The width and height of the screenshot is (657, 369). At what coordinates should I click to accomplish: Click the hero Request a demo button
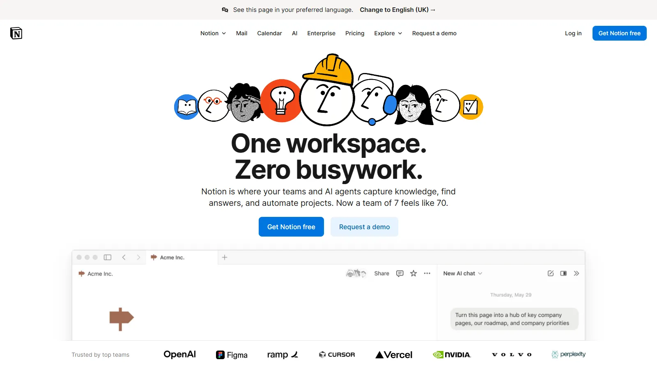click(364, 227)
